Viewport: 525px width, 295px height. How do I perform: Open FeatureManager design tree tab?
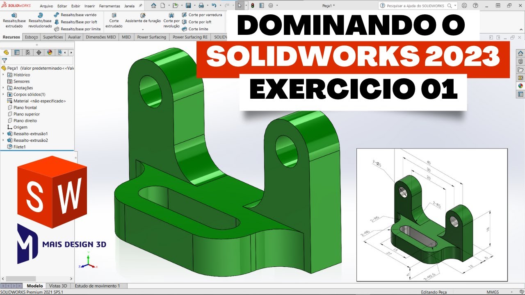(6, 52)
